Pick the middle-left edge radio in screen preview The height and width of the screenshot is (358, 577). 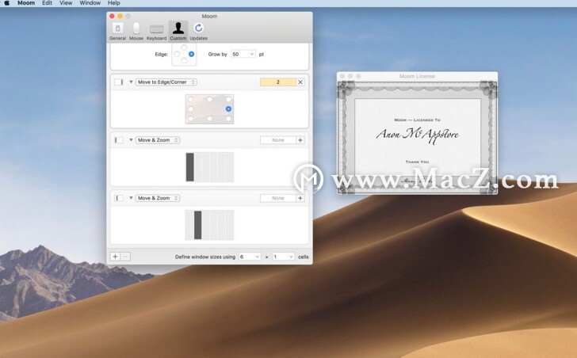190,109
